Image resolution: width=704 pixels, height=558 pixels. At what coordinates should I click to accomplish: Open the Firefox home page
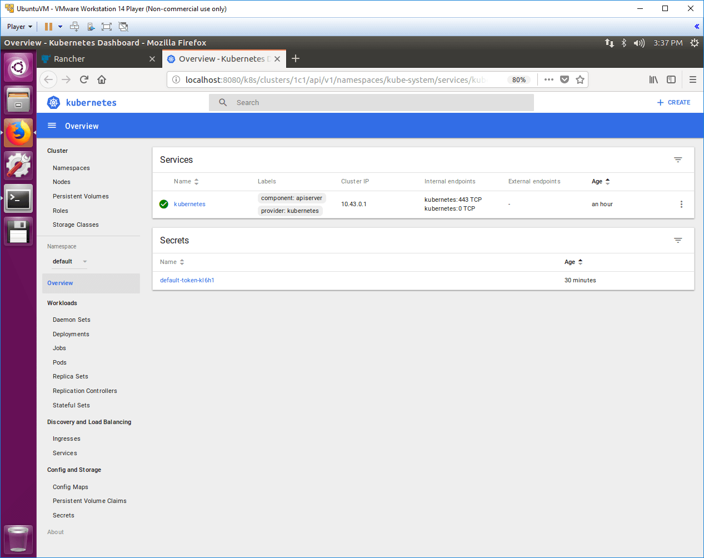(102, 79)
